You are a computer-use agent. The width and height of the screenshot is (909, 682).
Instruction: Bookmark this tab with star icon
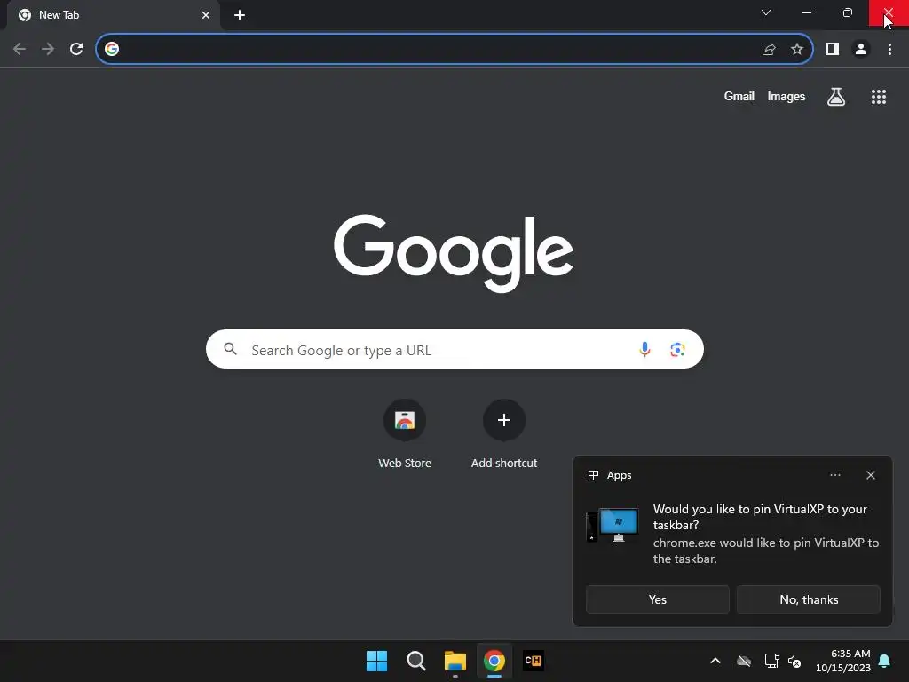(797, 50)
